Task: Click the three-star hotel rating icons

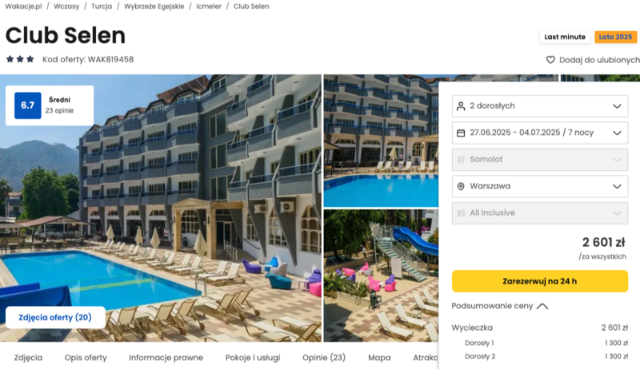Action: [x=20, y=59]
